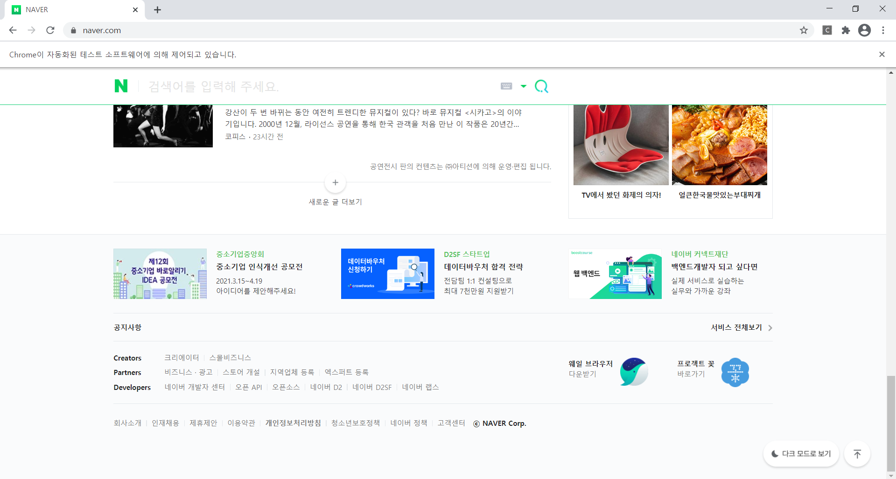
Task: Open the 부대찌개 food thumbnail
Action: click(x=720, y=145)
